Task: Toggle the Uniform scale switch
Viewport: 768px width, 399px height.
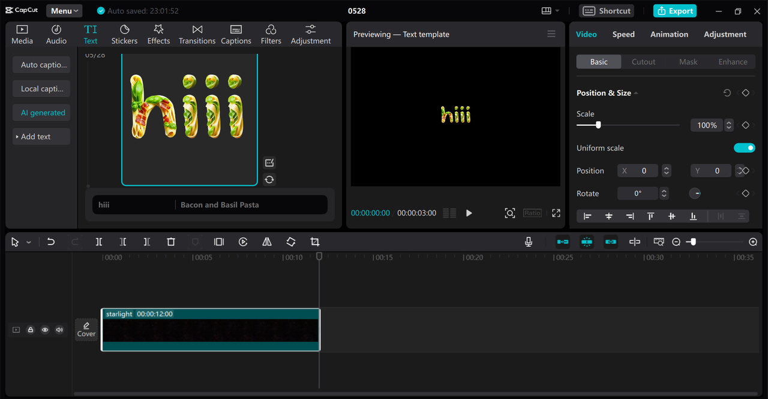Action: click(x=744, y=148)
